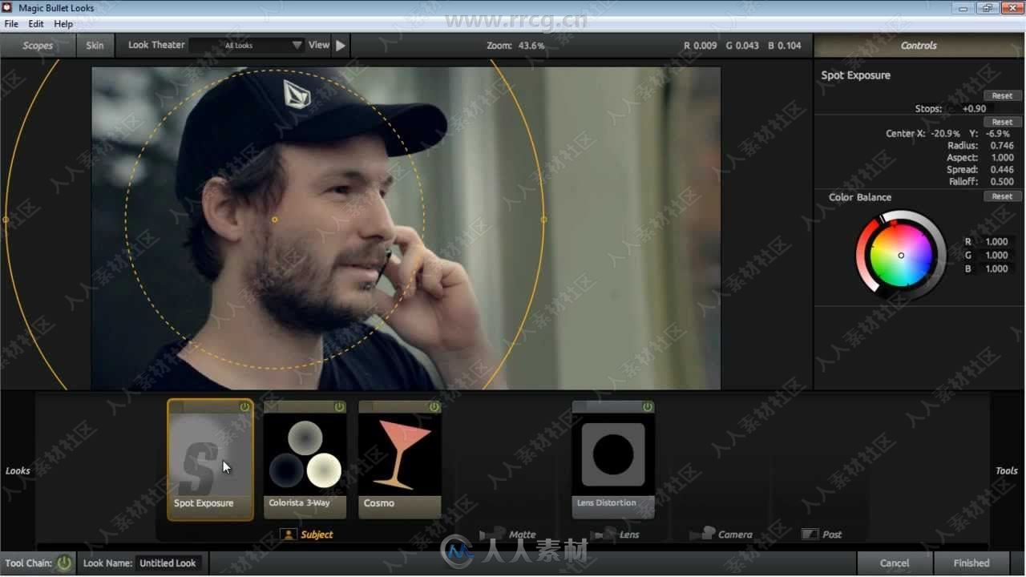The width and height of the screenshot is (1026, 577).
Task: Open the Scopes panel
Action: coord(38,46)
